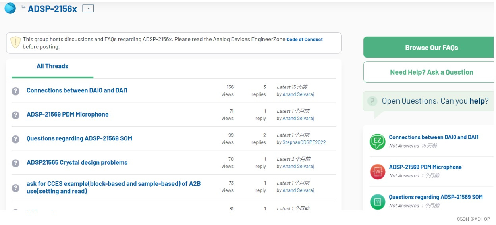Viewport: 496px width, 225px height.
Task: Open the ADSP-2156x group title link
Action: (52, 8)
